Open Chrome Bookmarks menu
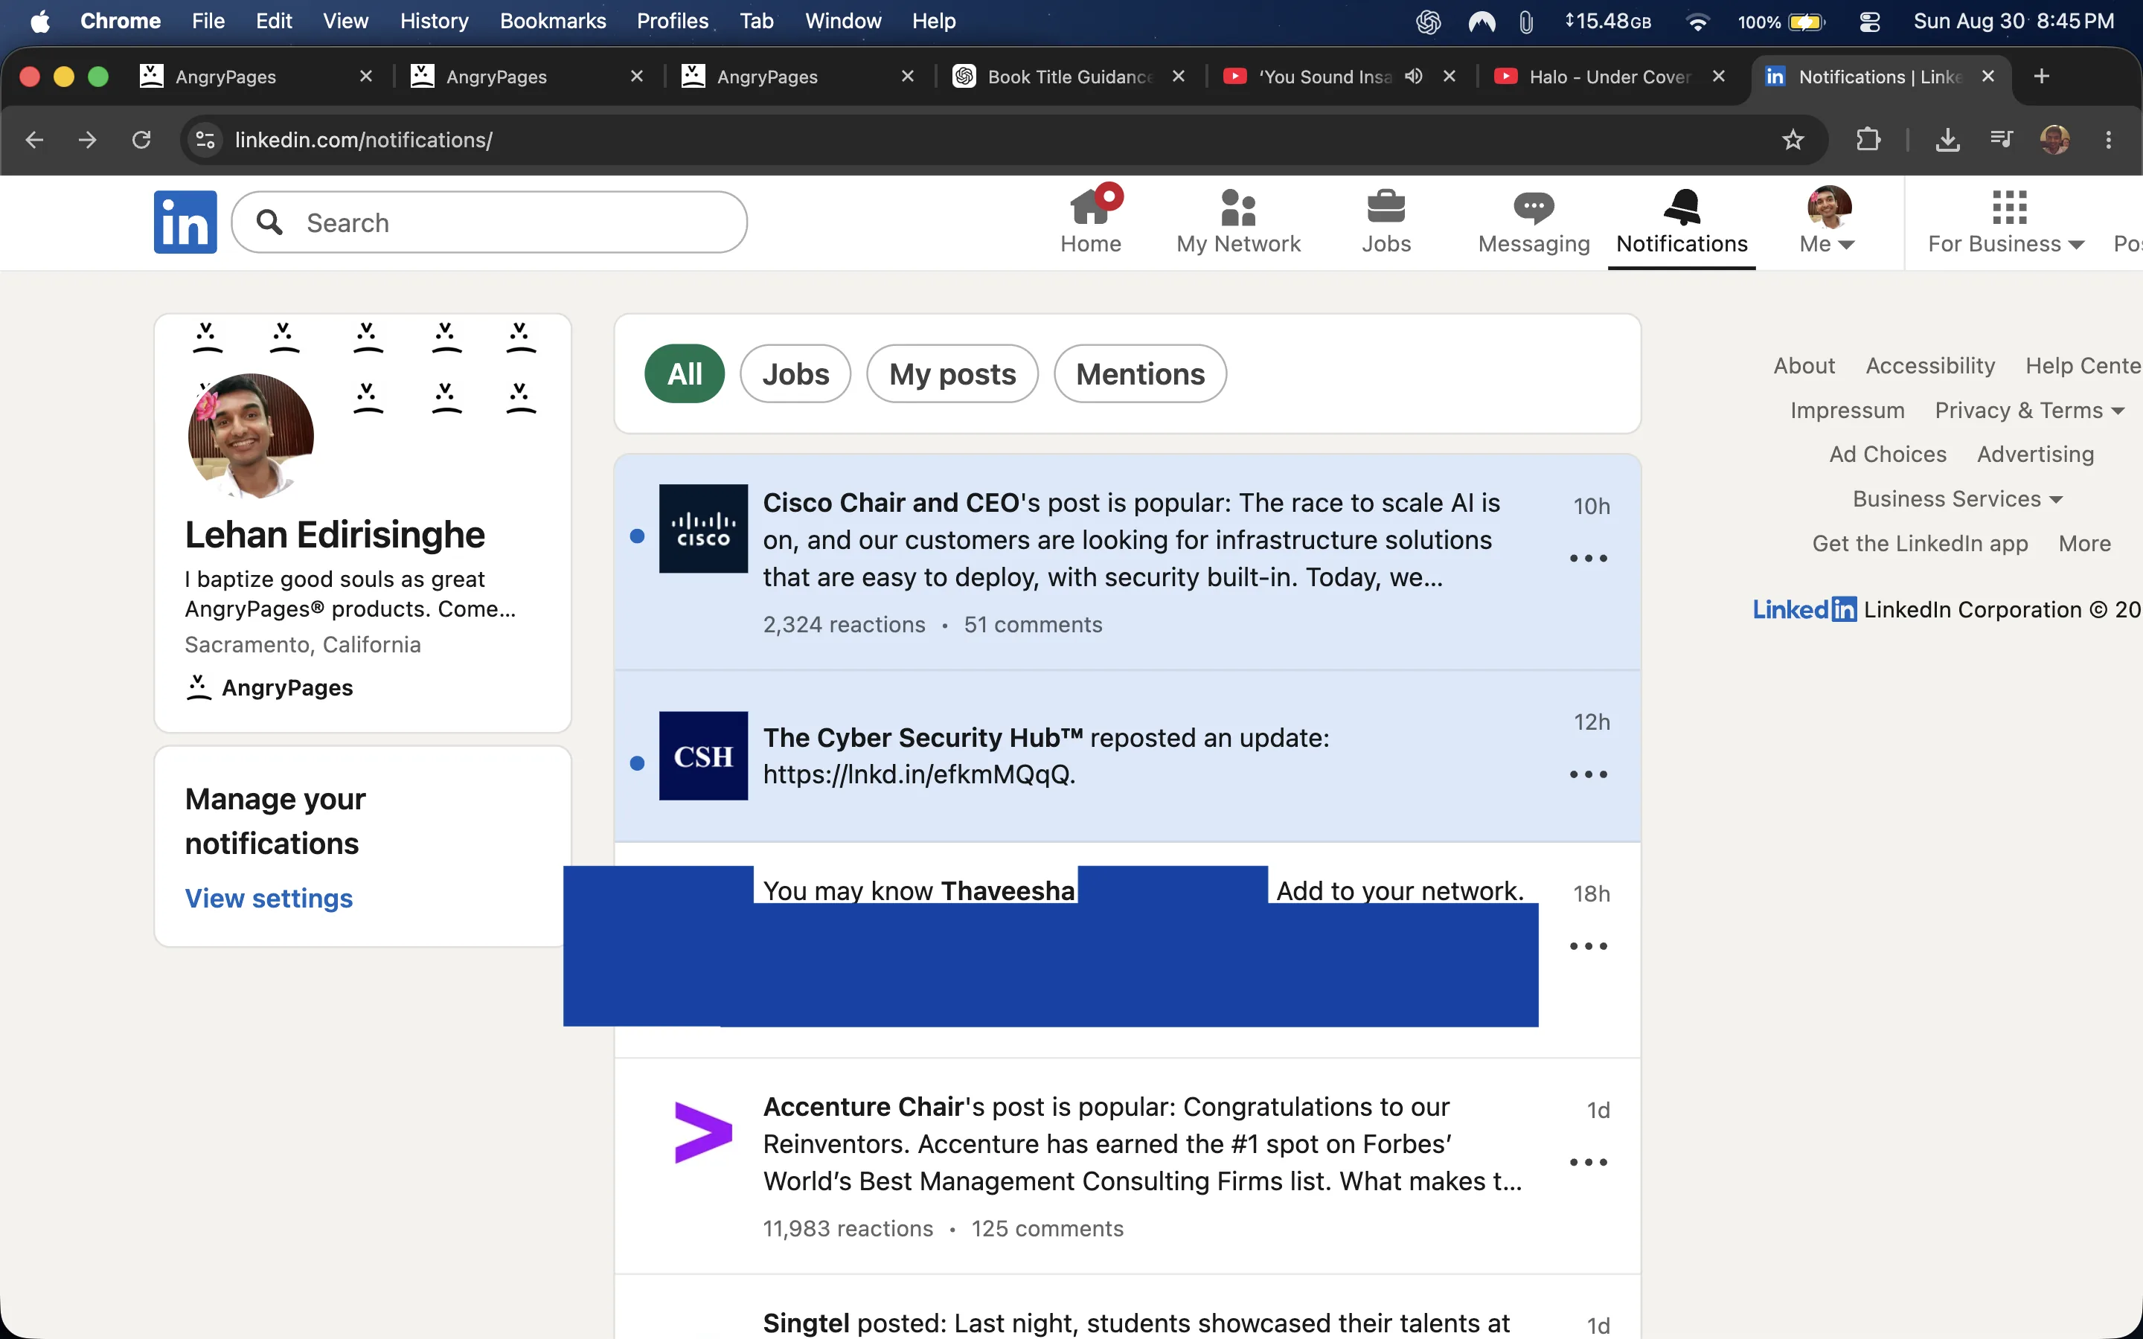Viewport: 2143px width, 1339px height. pyautogui.click(x=553, y=22)
